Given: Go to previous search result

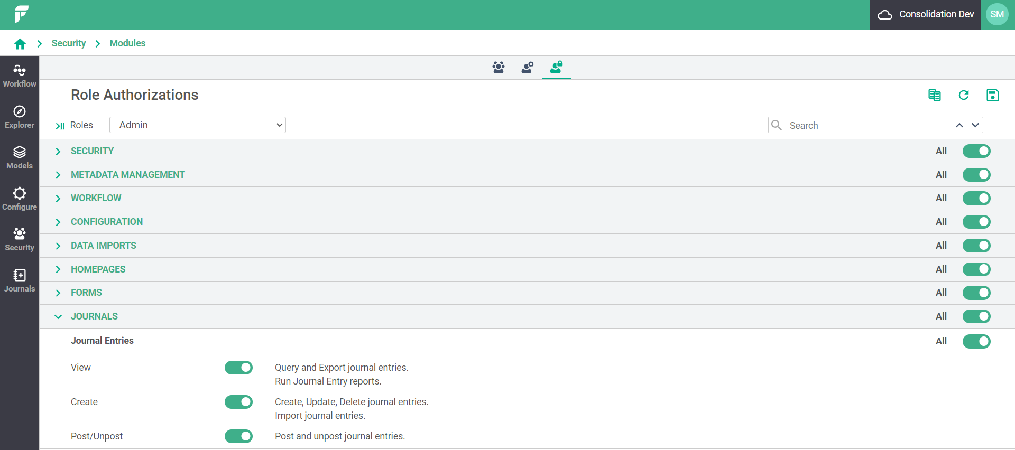Looking at the screenshot, I should (959, 125).
